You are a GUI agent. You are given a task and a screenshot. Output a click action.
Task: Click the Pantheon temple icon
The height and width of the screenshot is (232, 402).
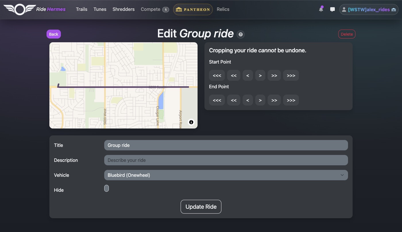(179, 9)
